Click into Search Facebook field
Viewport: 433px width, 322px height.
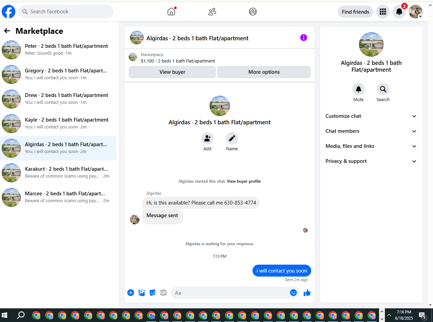click(x=66, y=12)
